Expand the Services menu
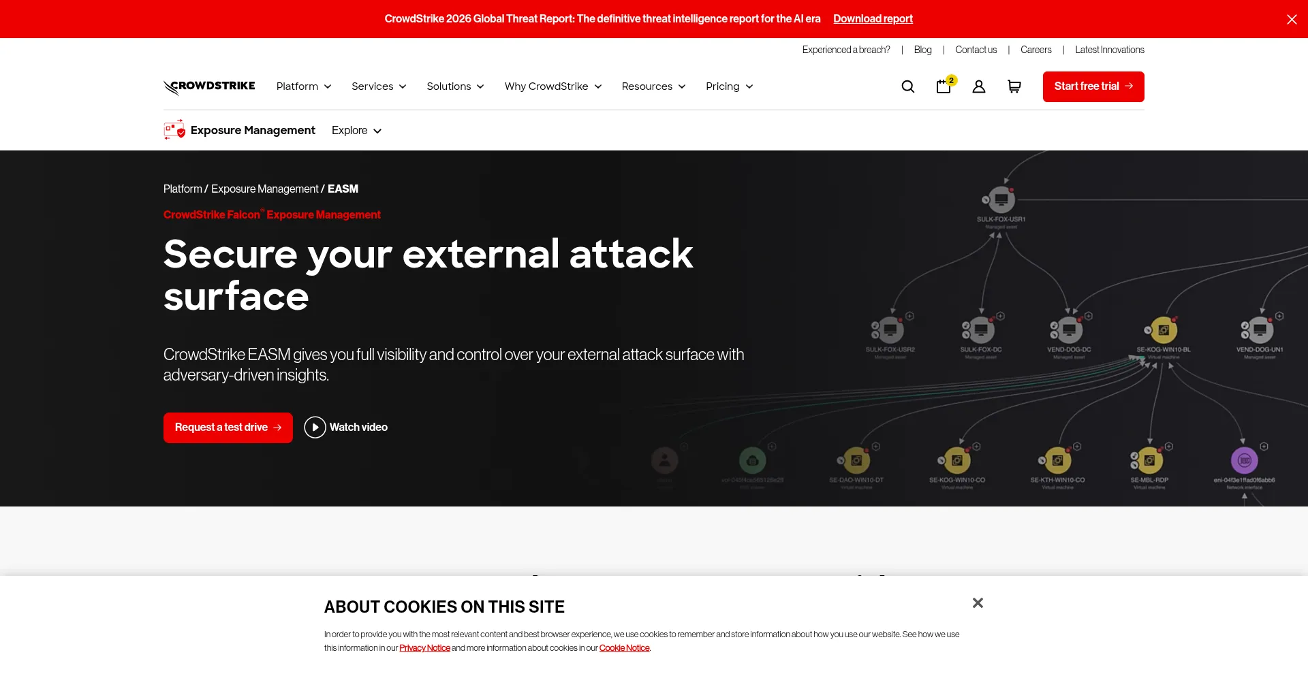 [x=379, y=86]
